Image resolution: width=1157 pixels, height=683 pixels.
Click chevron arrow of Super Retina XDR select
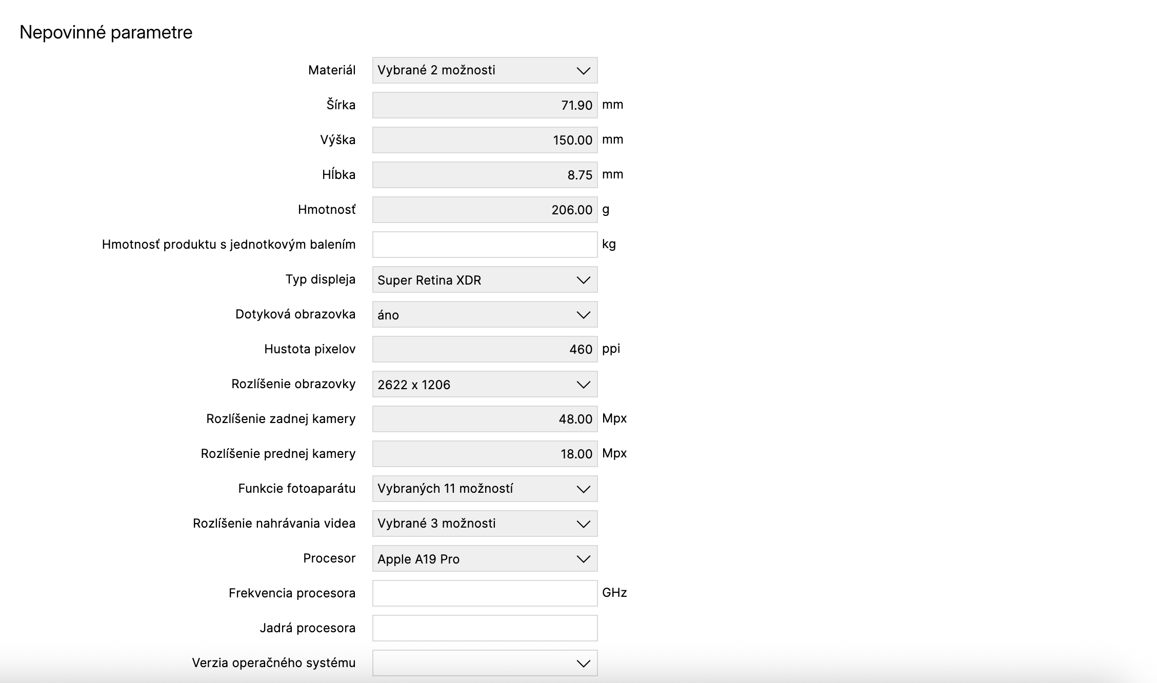tap(583, 280)
